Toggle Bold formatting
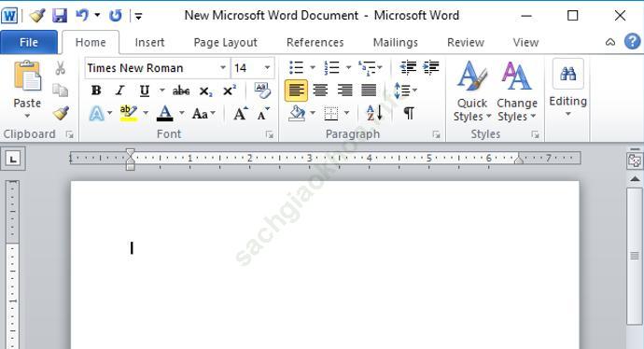This screenshot has height=349, width=644. pos(96,91)
